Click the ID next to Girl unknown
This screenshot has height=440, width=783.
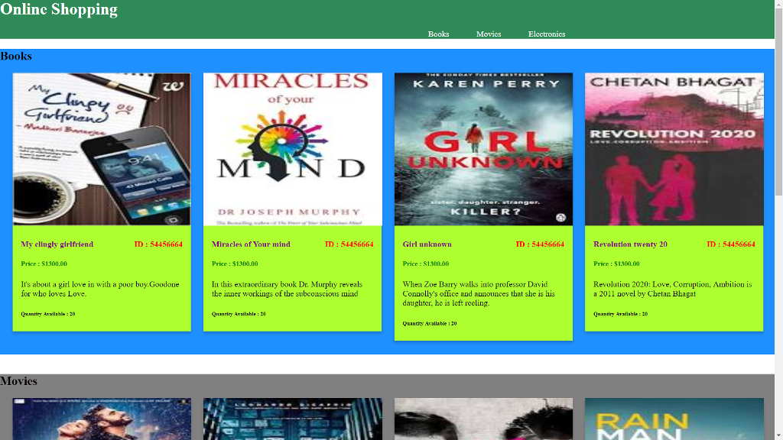point(540,244)
